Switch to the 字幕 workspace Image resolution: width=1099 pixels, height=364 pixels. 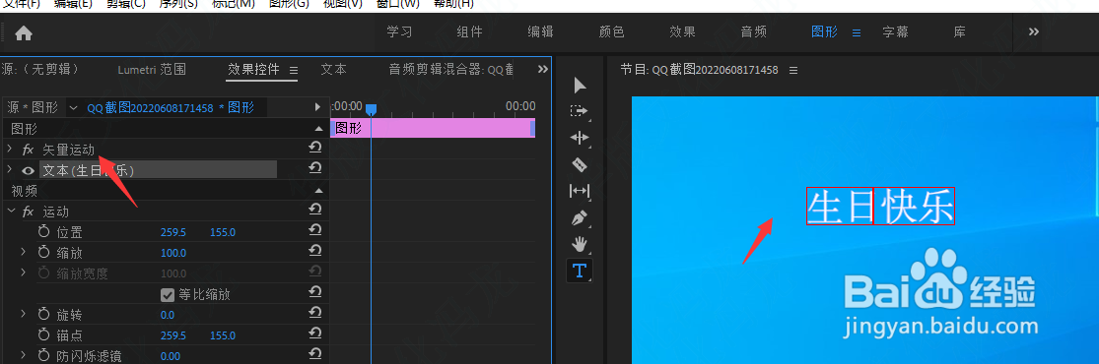click(896, 32)
